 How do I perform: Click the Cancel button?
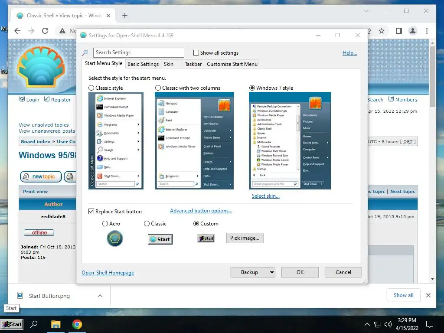[343, 272]
